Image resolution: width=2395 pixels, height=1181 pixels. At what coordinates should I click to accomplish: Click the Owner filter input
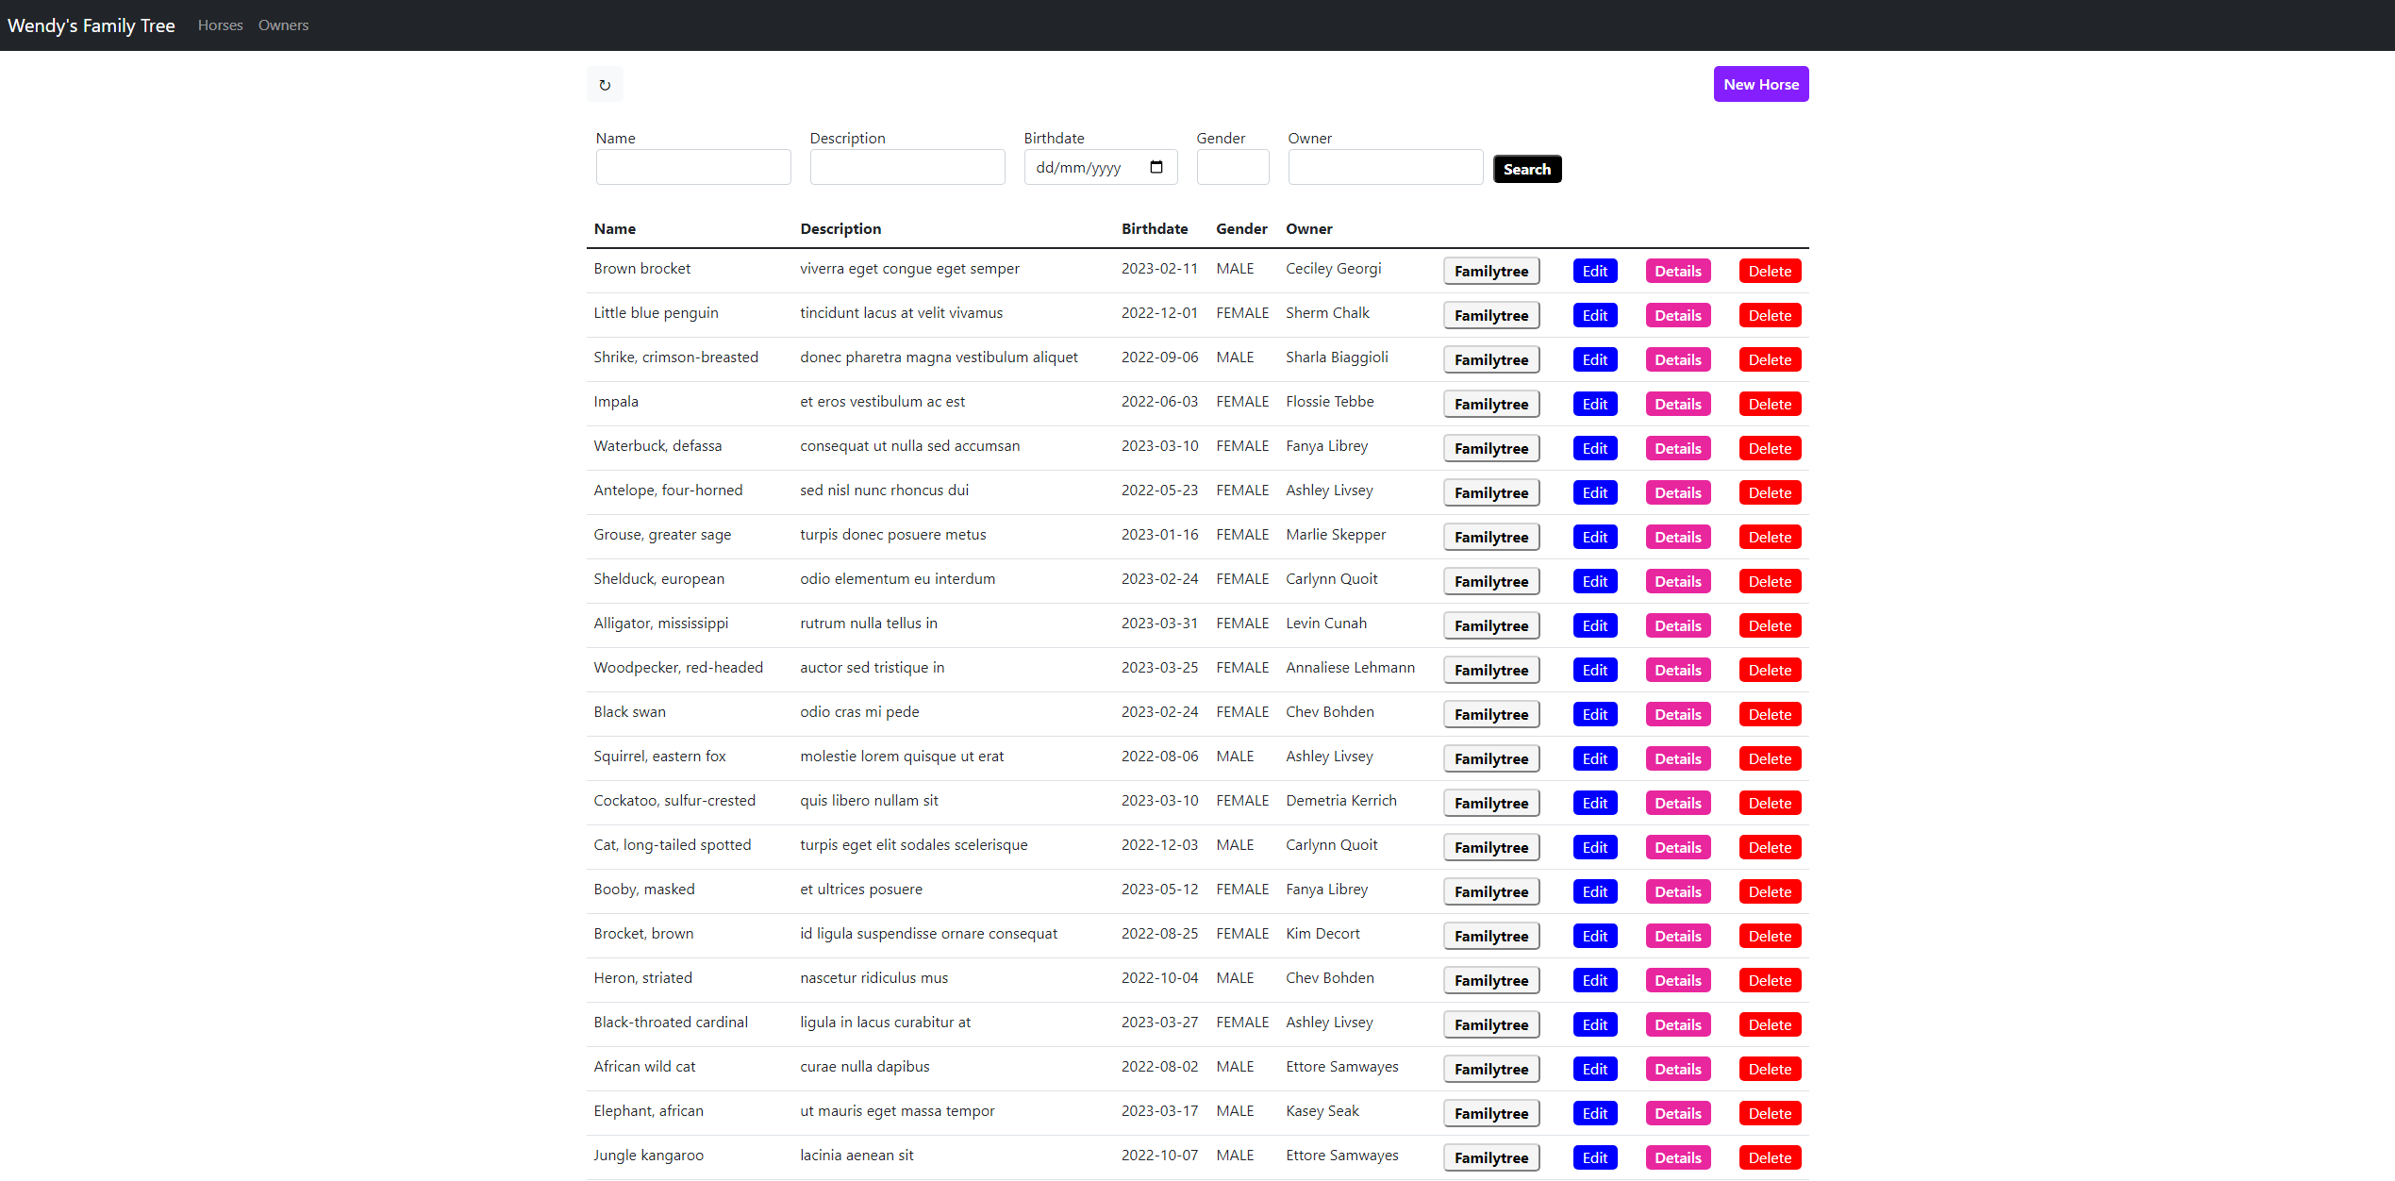(1385, 167)
